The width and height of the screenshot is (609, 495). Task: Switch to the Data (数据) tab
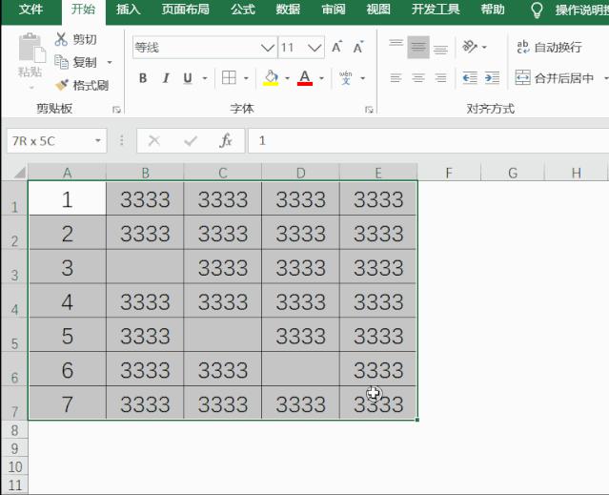point(288,10)
